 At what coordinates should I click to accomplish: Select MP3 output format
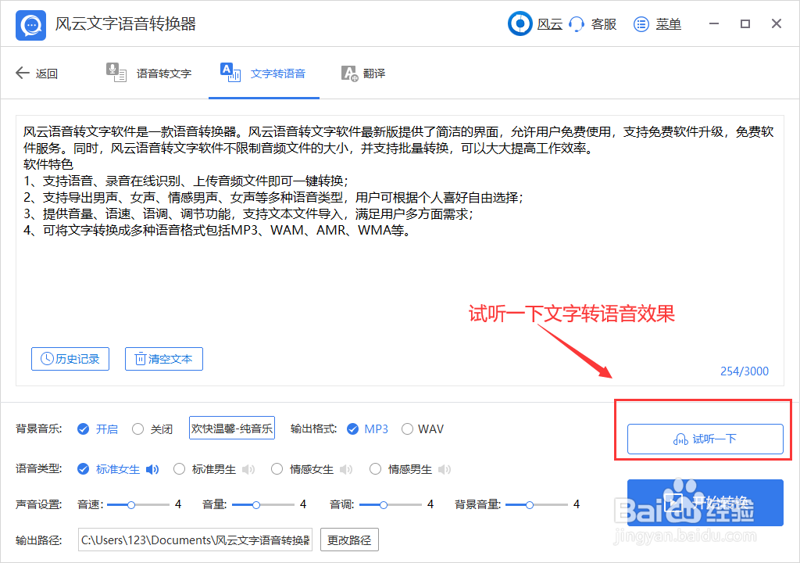[x=352, y=429]
